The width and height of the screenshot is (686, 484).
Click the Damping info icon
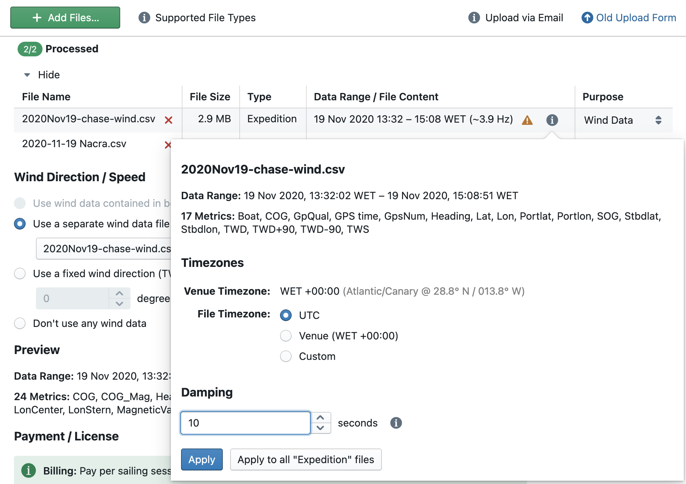(396, 423)
